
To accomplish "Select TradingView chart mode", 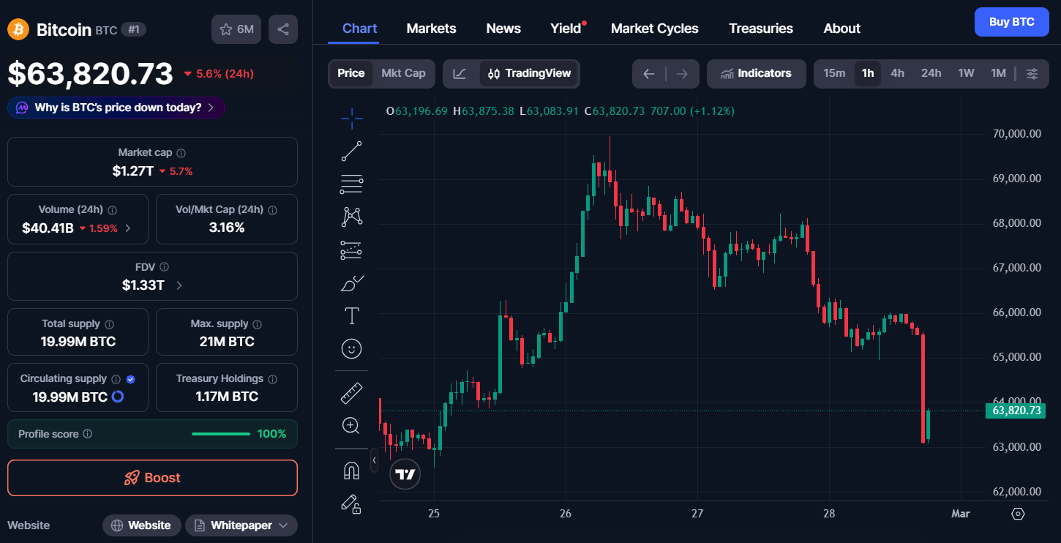I will (529, 73).
